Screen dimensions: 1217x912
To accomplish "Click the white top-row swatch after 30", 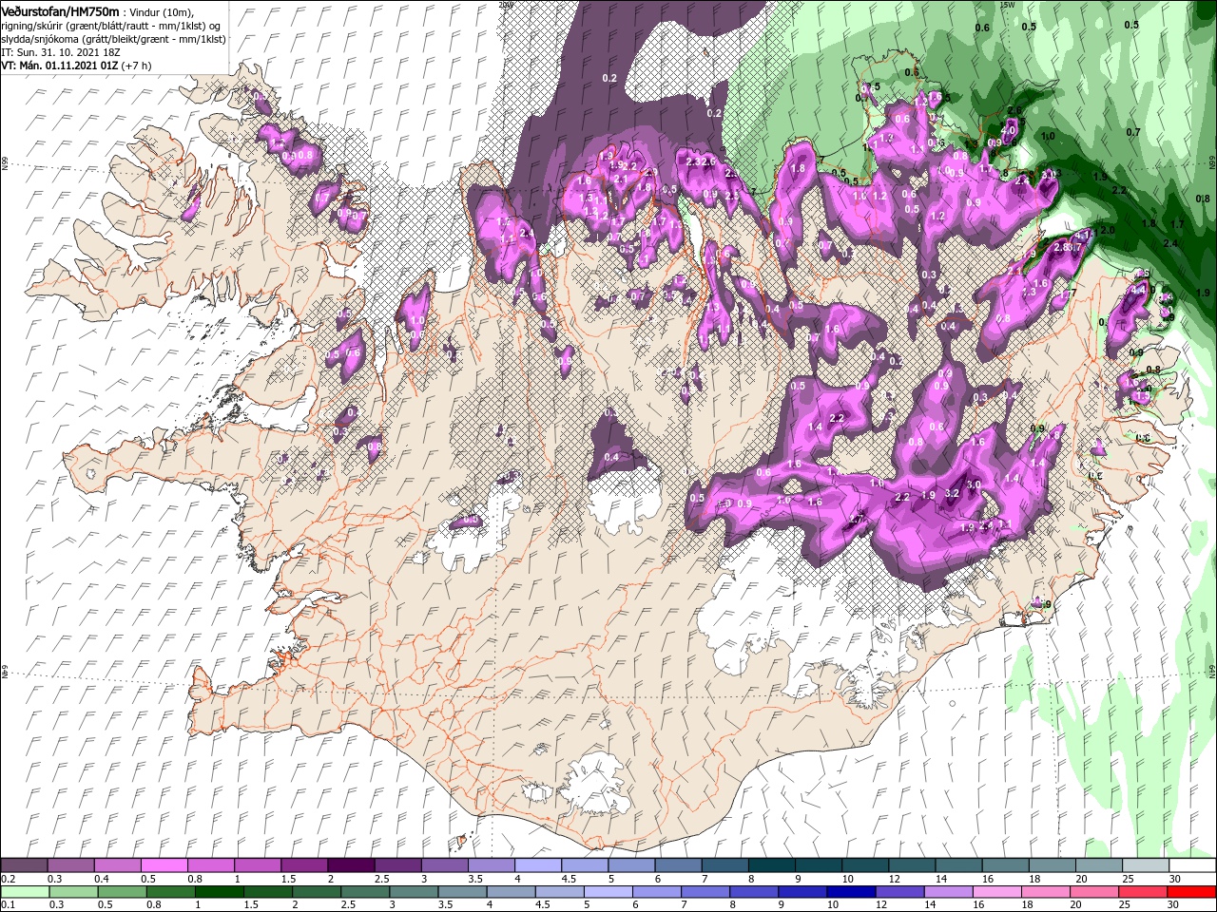I will (1192, 865).
